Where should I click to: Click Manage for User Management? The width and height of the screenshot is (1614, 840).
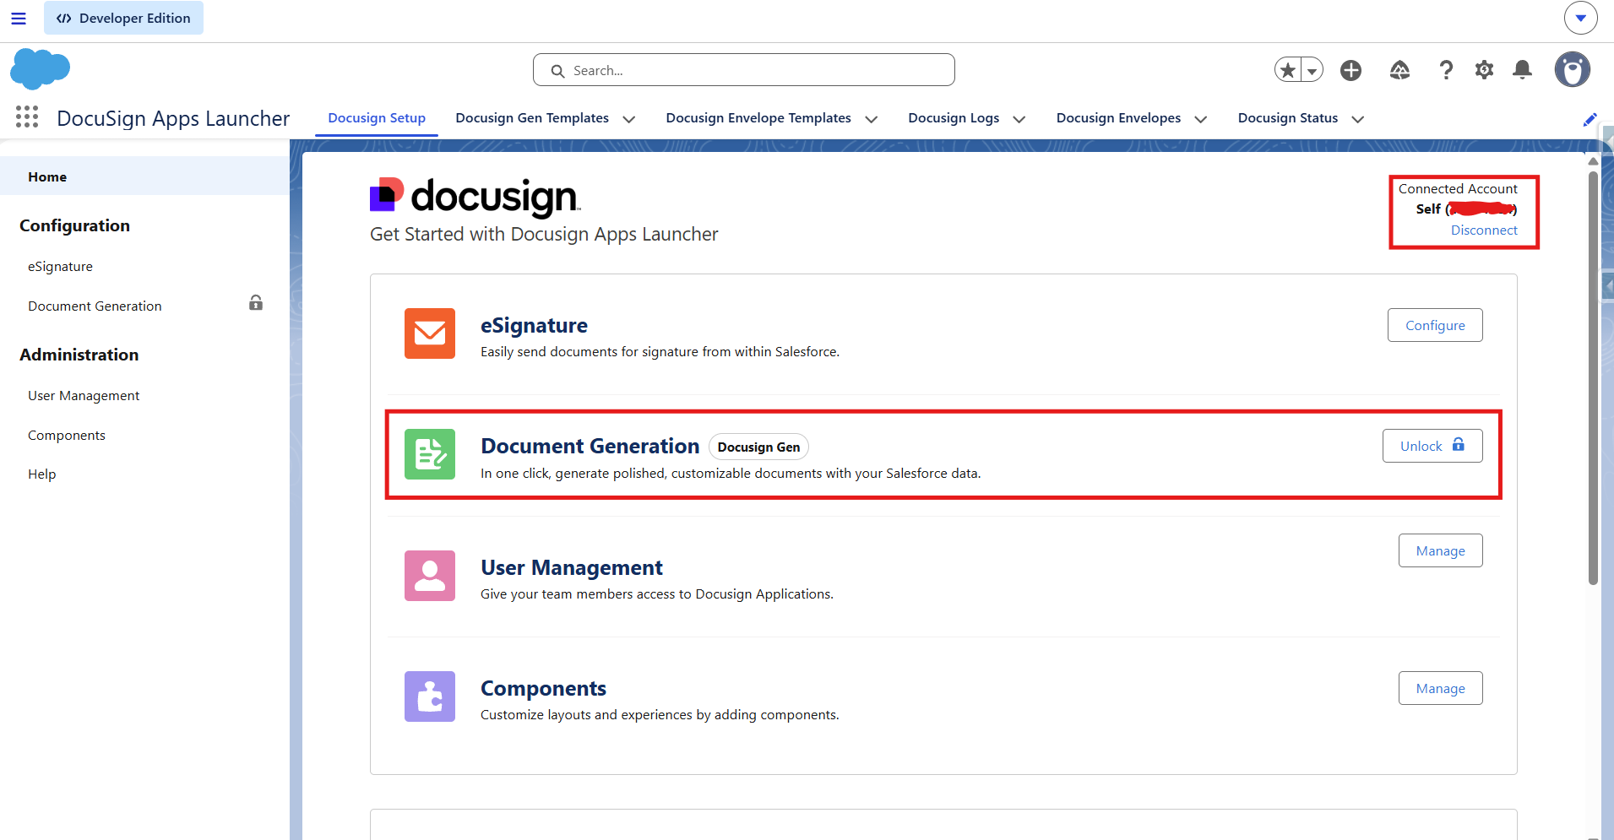[1441, 550]
